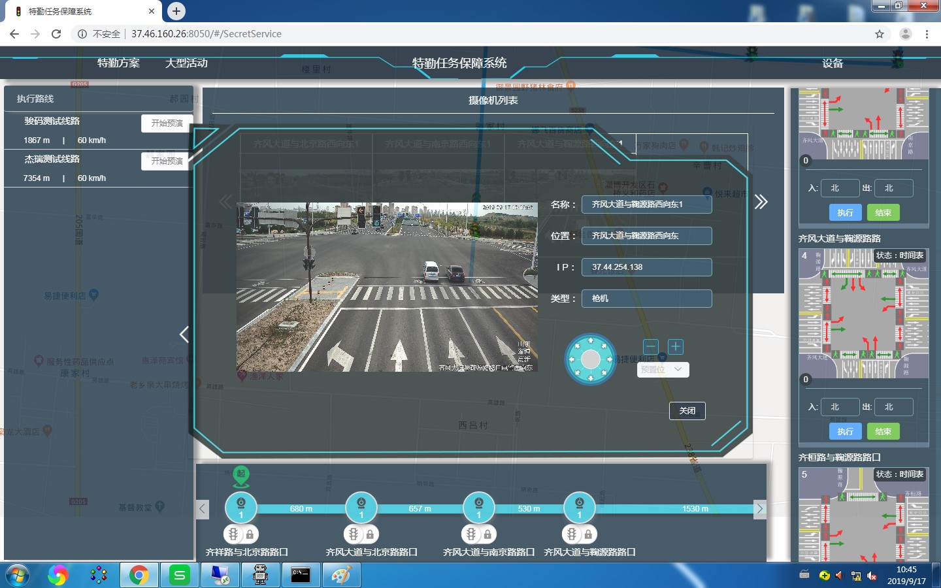Viewport: 941px width, 588px height.
Task: Open the 设备 menu tab
Action: point(833,63)
